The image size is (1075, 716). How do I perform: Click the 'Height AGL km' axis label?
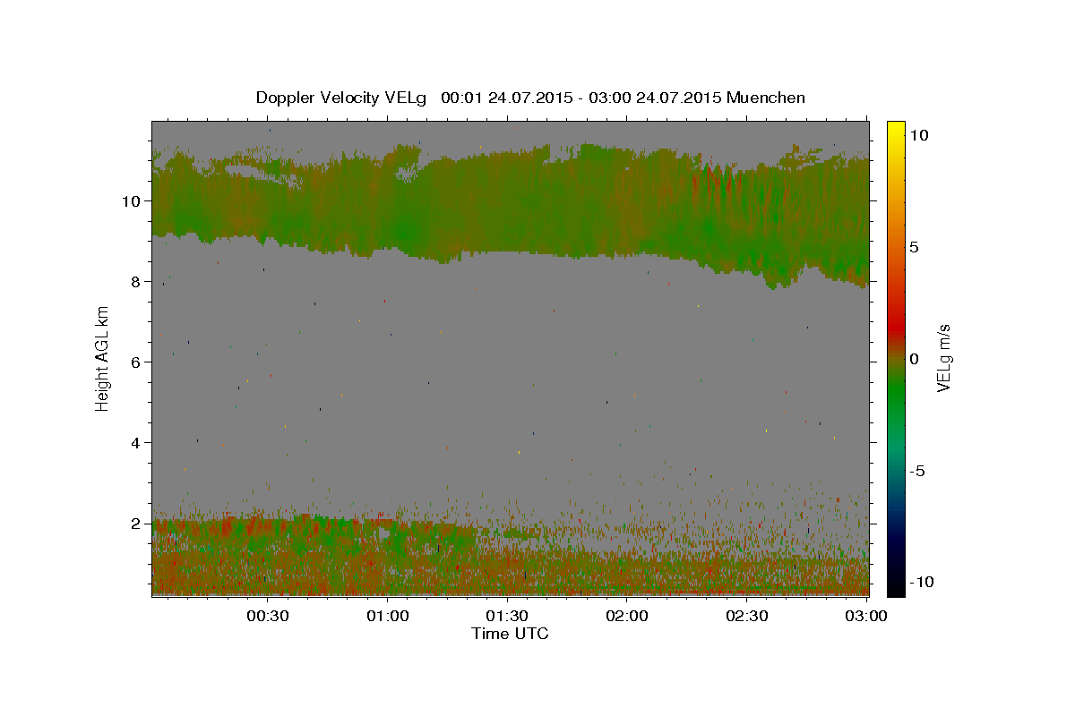click(103, 357)
